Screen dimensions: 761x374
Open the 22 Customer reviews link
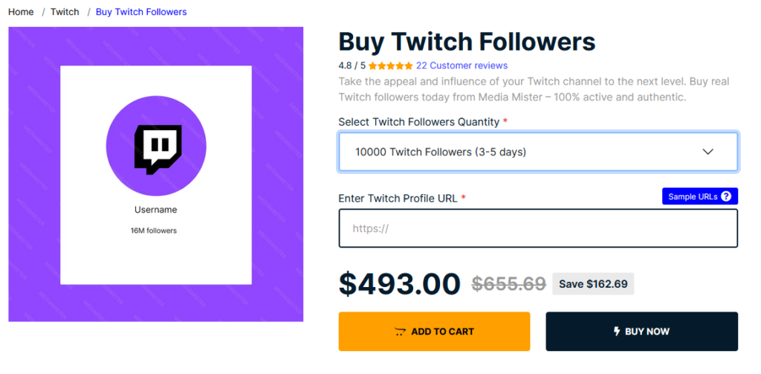click(462, 65)
